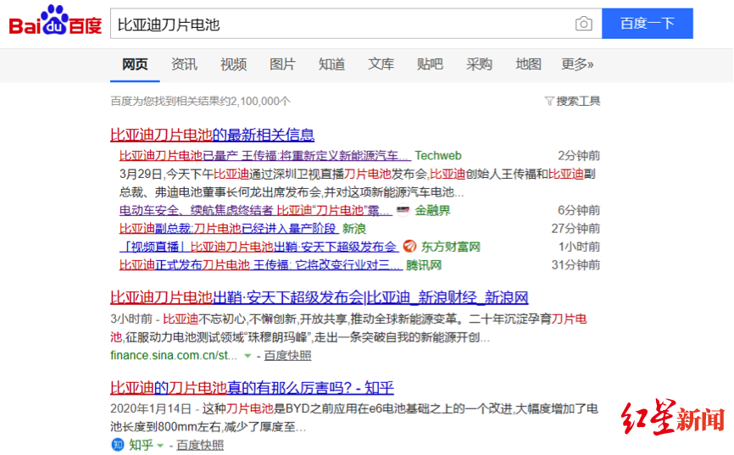Click the 百度一下 search button
The image size is (734, 455).
coord(647,24)
